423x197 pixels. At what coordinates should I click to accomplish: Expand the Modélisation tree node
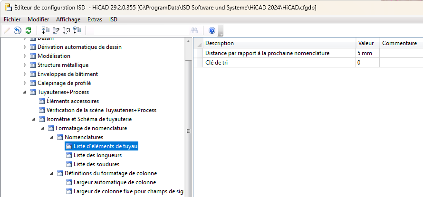(x=25, y=56)
